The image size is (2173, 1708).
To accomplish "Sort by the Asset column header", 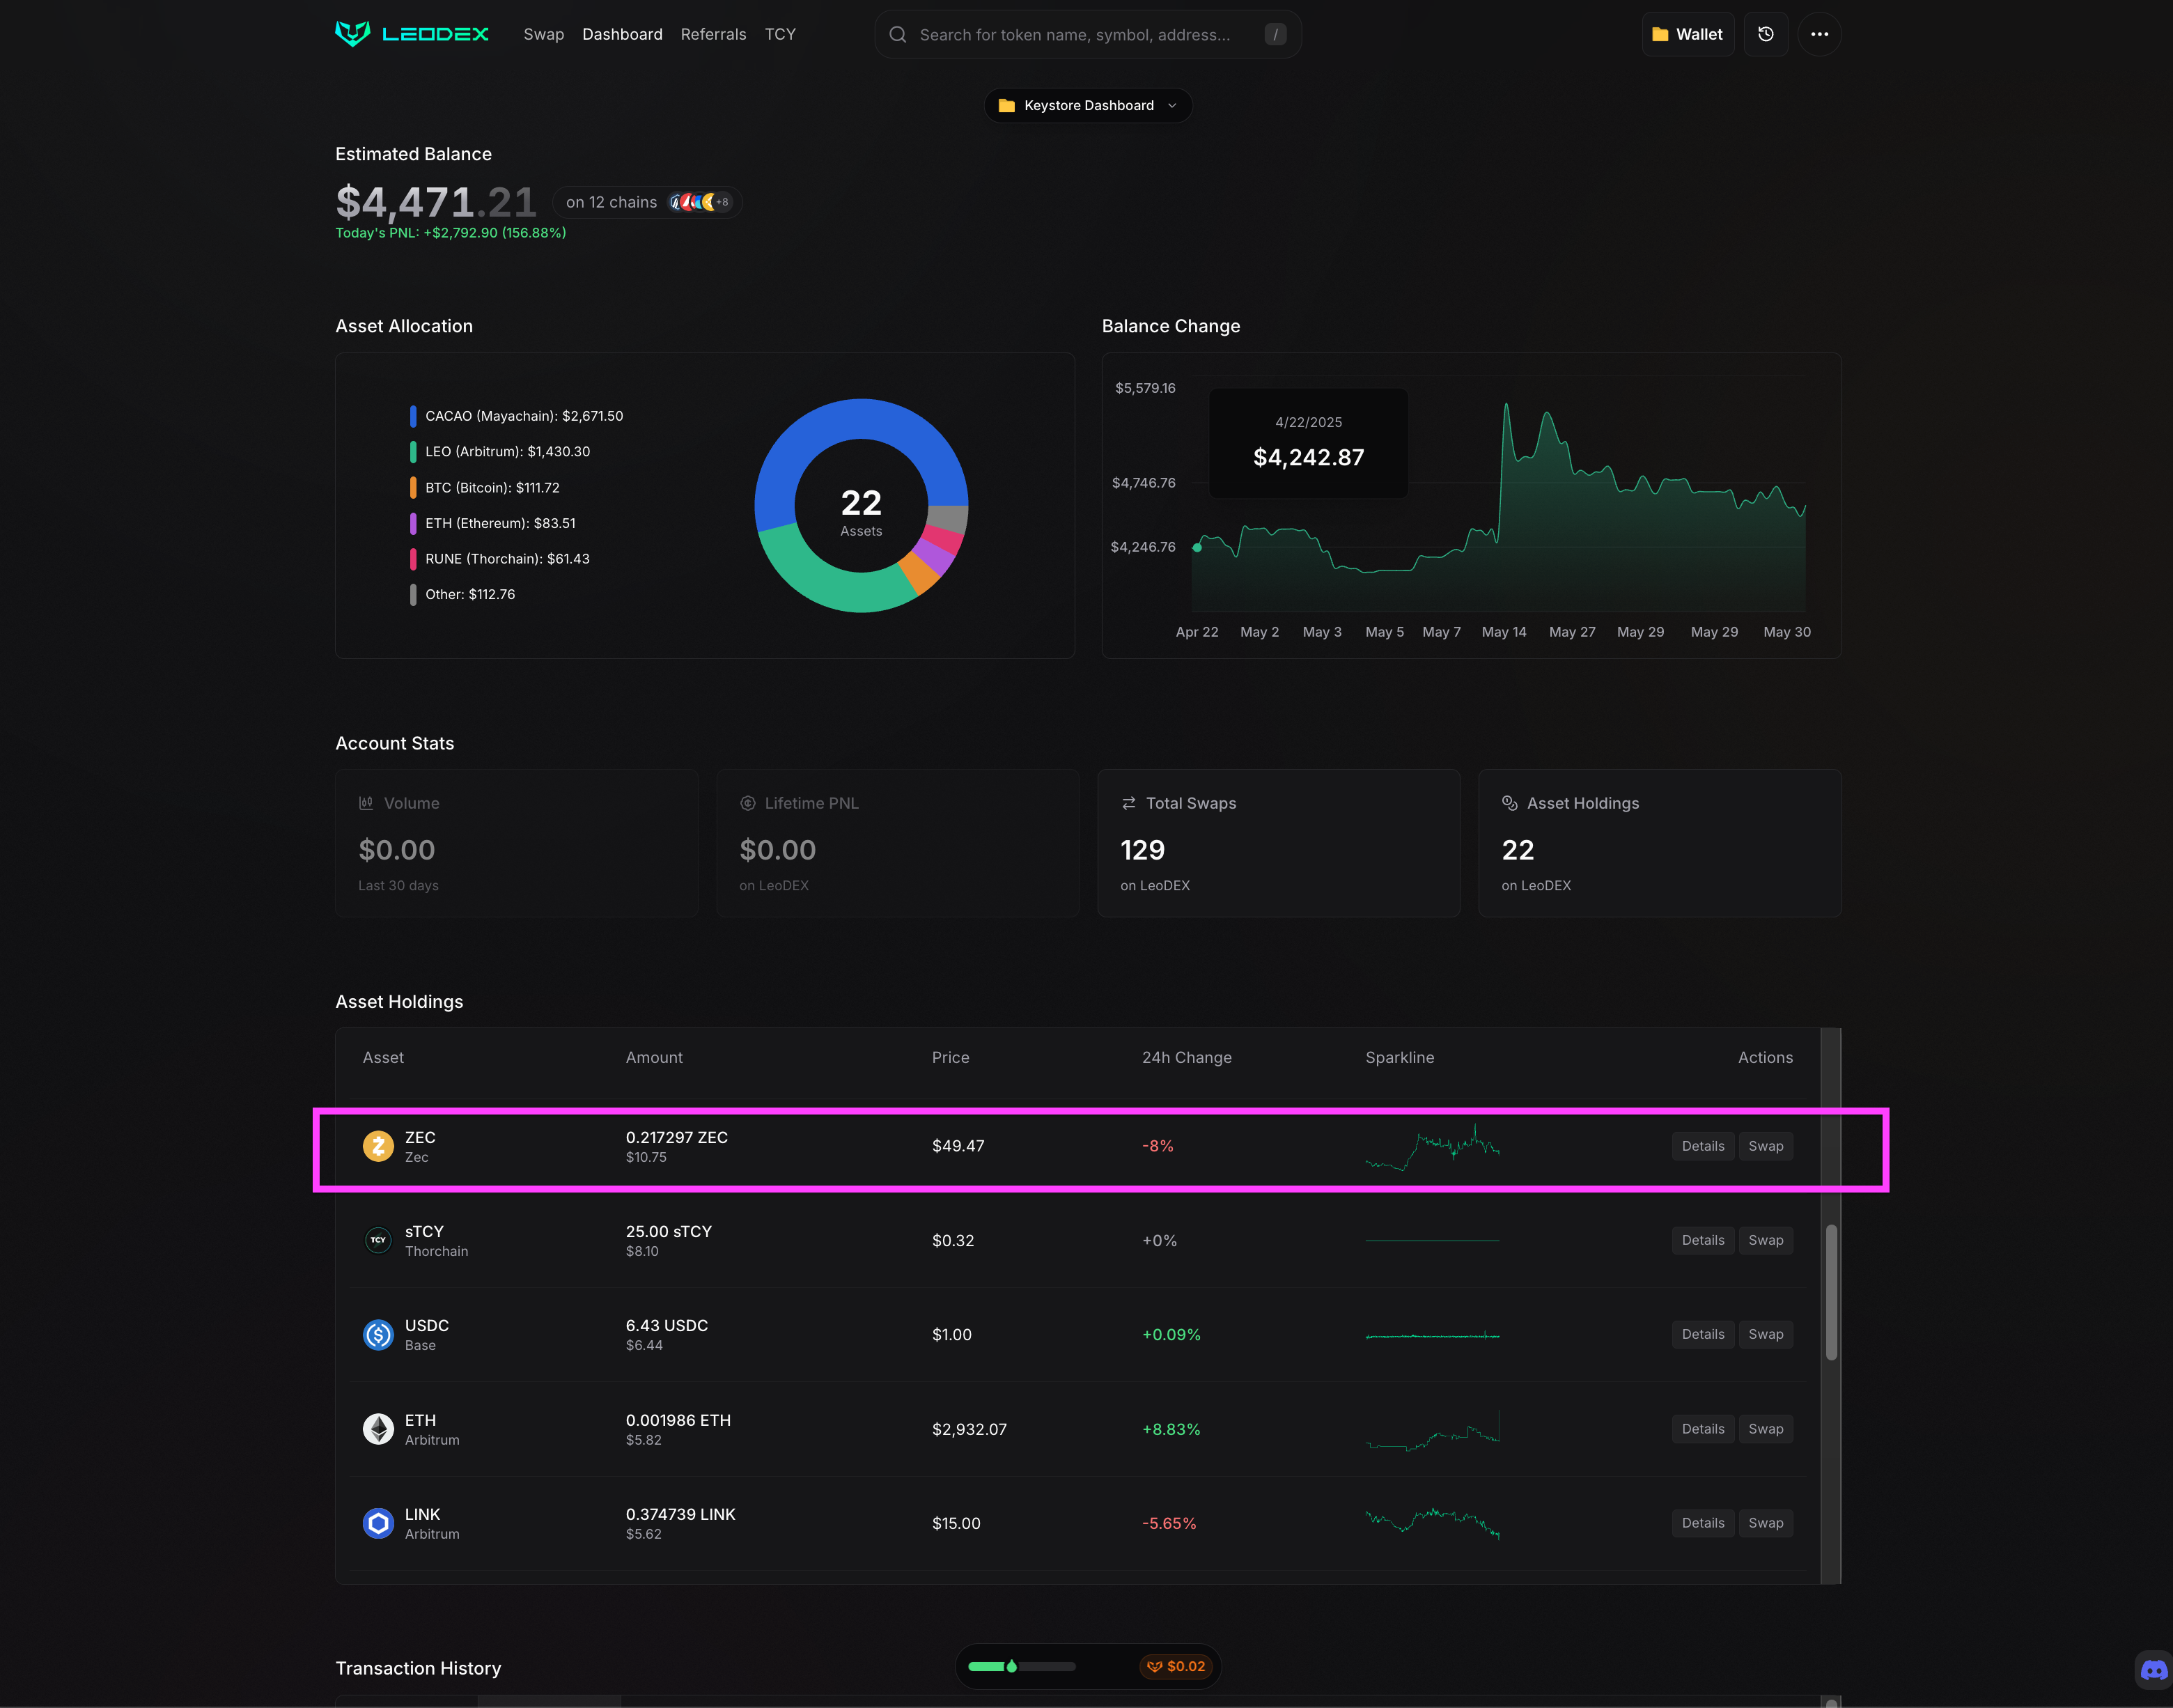I will click(x=383, y=1057).
